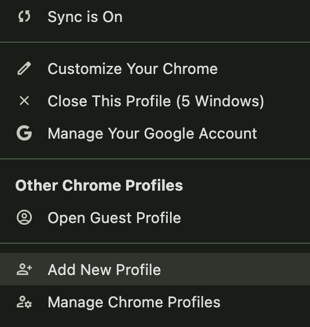The image size is (310, 327).
Task: Click the person with gear icon
Action: pos(24,302)
